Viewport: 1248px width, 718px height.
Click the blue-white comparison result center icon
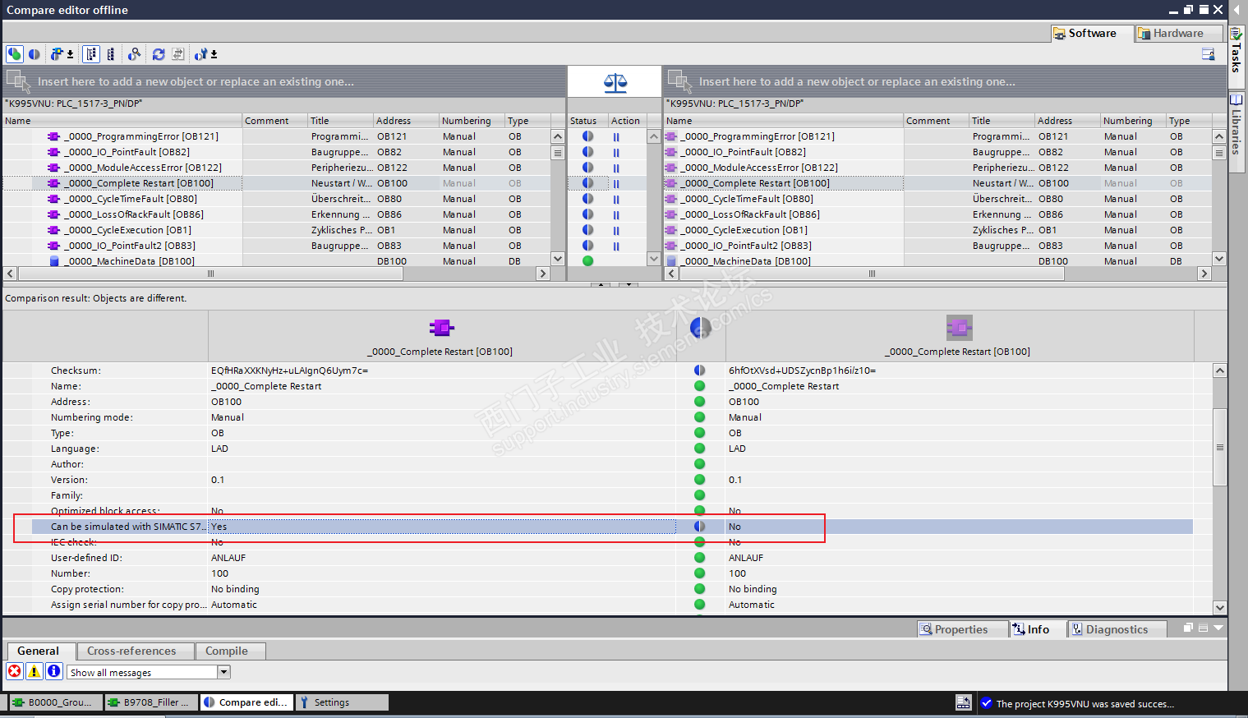coord(700,328)
